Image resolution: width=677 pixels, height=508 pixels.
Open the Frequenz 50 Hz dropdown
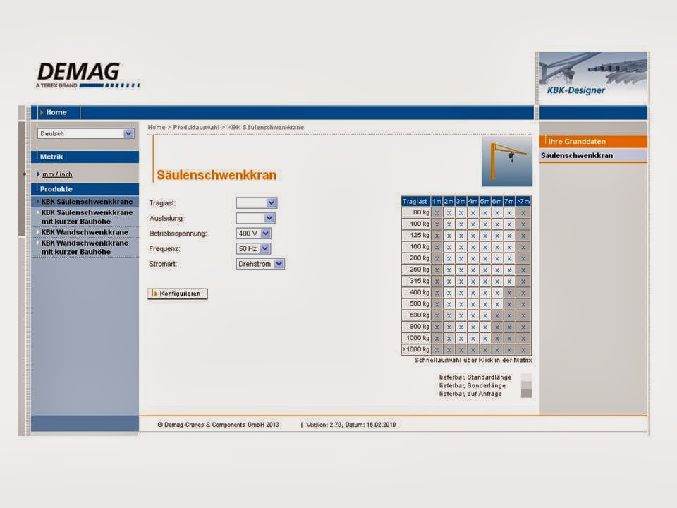(x=253, y=248)
